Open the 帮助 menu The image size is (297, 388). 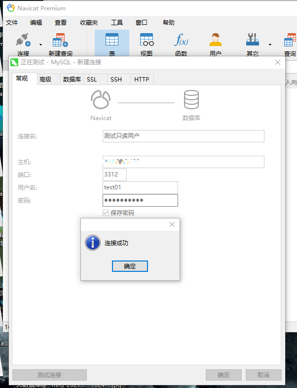pos(169,23)
